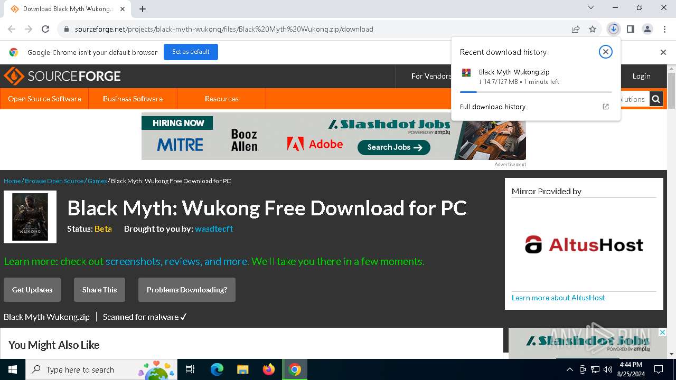
Task: Open Open Source Software menu
Action: pos(45,99)
